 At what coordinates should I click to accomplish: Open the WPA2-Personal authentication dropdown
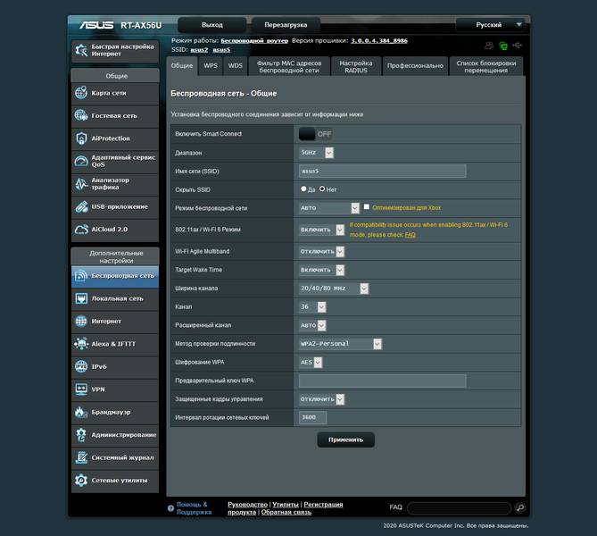tap(340, 344)
